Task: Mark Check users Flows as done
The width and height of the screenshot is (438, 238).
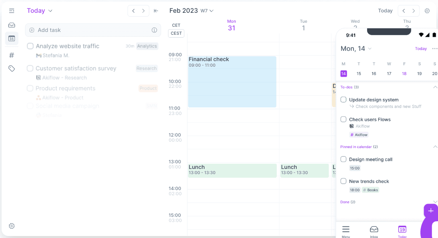Action: [343, 119]
